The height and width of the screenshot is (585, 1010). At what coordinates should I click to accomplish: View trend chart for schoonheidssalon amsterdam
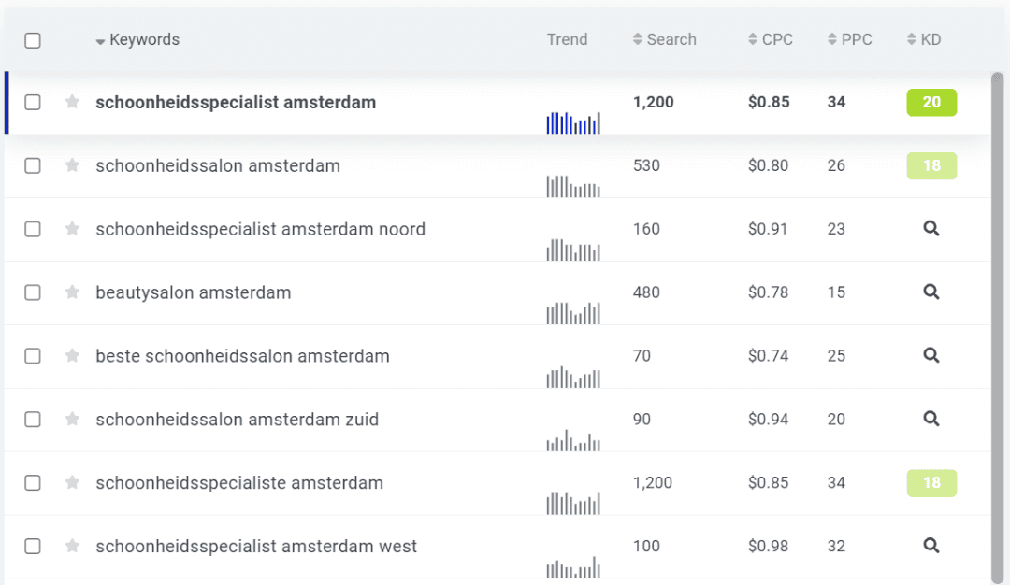point(573,186)
